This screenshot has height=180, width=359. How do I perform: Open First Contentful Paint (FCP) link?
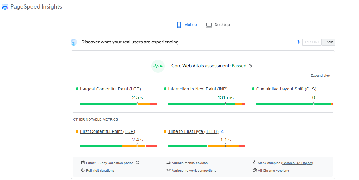[x=107, y=131]
